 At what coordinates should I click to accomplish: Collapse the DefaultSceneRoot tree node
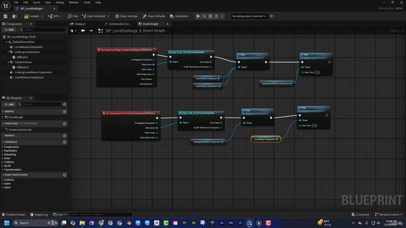[x=6, y=42]
